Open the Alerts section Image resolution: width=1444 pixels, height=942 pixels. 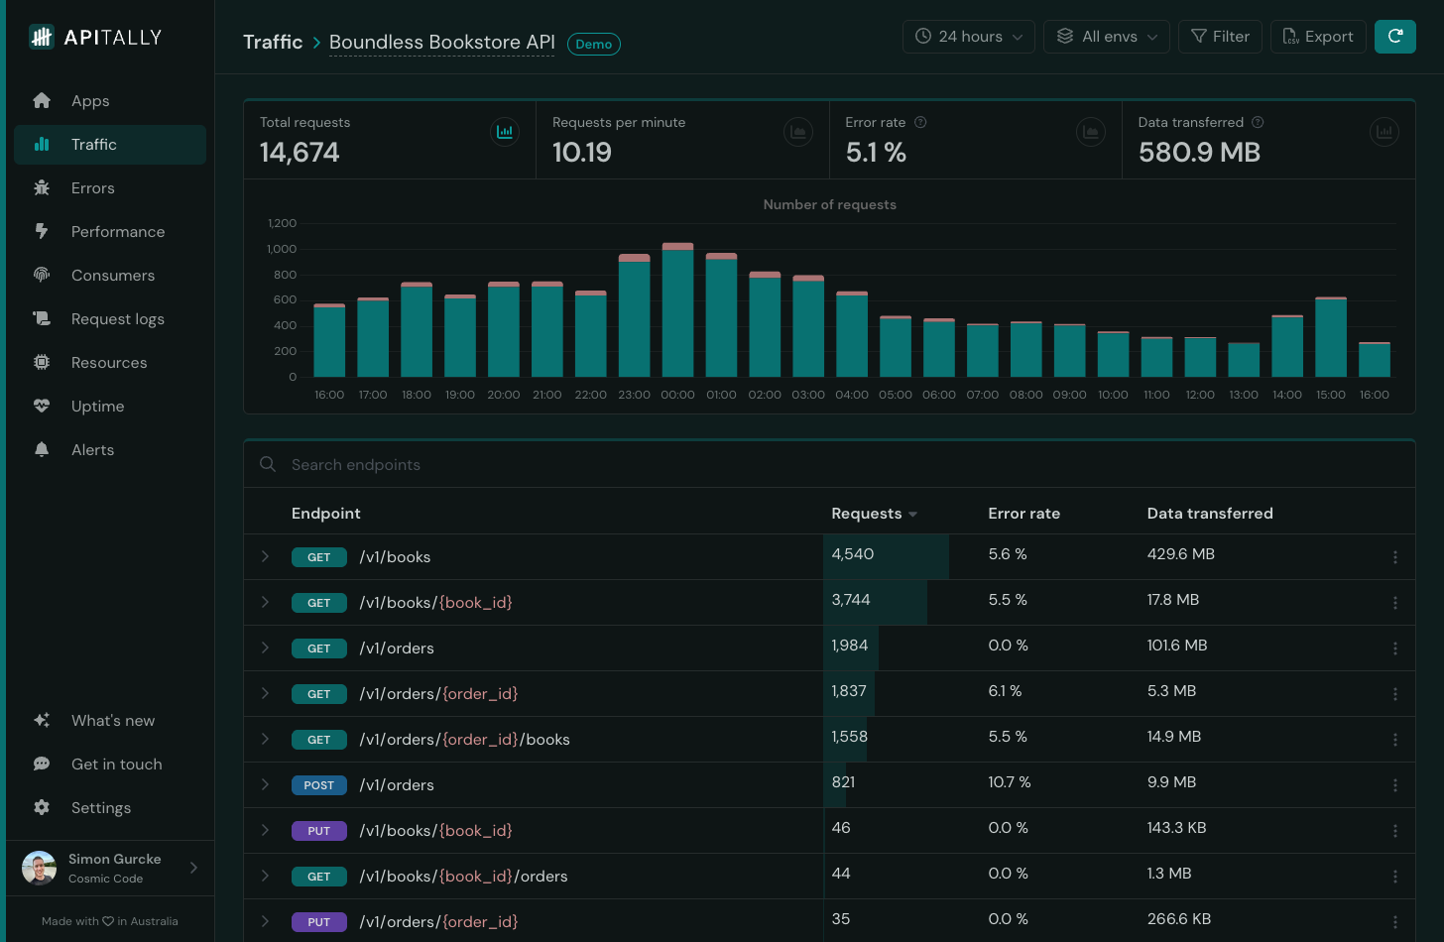[92, 449]
